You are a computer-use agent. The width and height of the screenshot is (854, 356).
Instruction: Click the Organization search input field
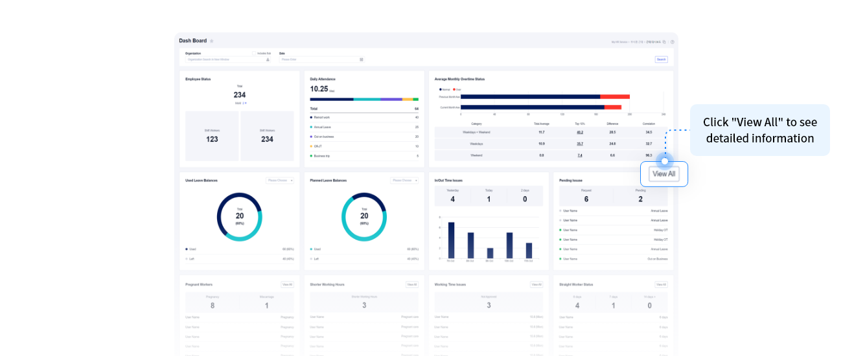224,60
